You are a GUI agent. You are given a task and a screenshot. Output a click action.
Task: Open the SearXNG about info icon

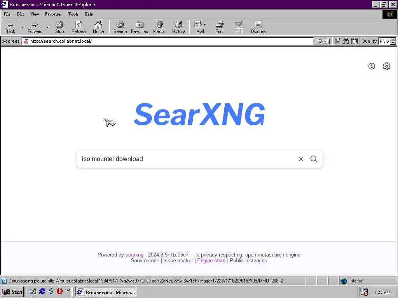pyautogui.click(x=372, y=66)
